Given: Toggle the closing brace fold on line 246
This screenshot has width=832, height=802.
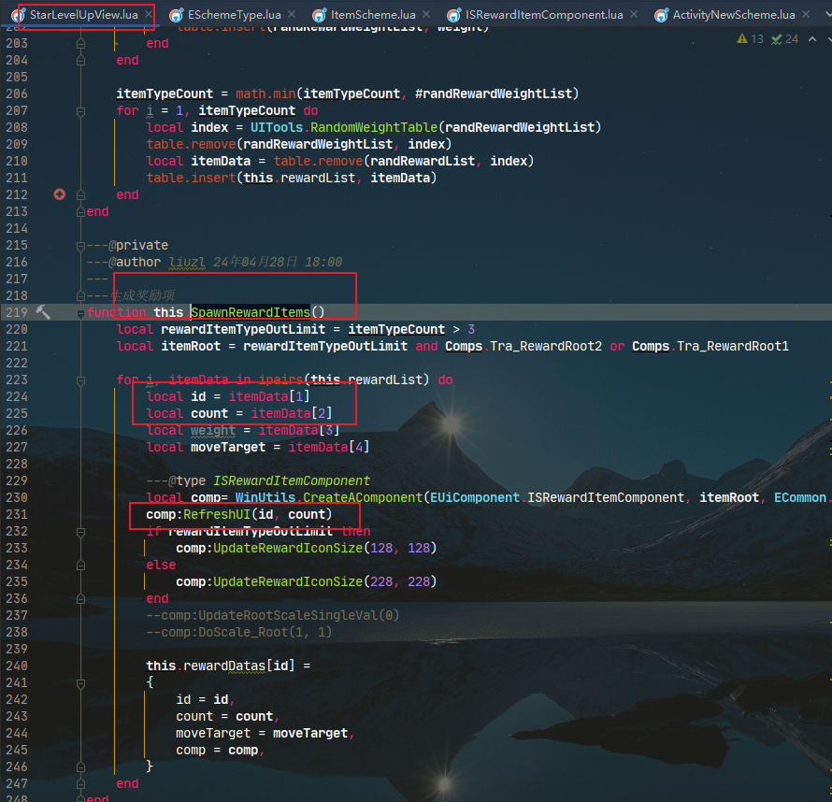Looking at the screenshot, I should click(x=80, y=766).
